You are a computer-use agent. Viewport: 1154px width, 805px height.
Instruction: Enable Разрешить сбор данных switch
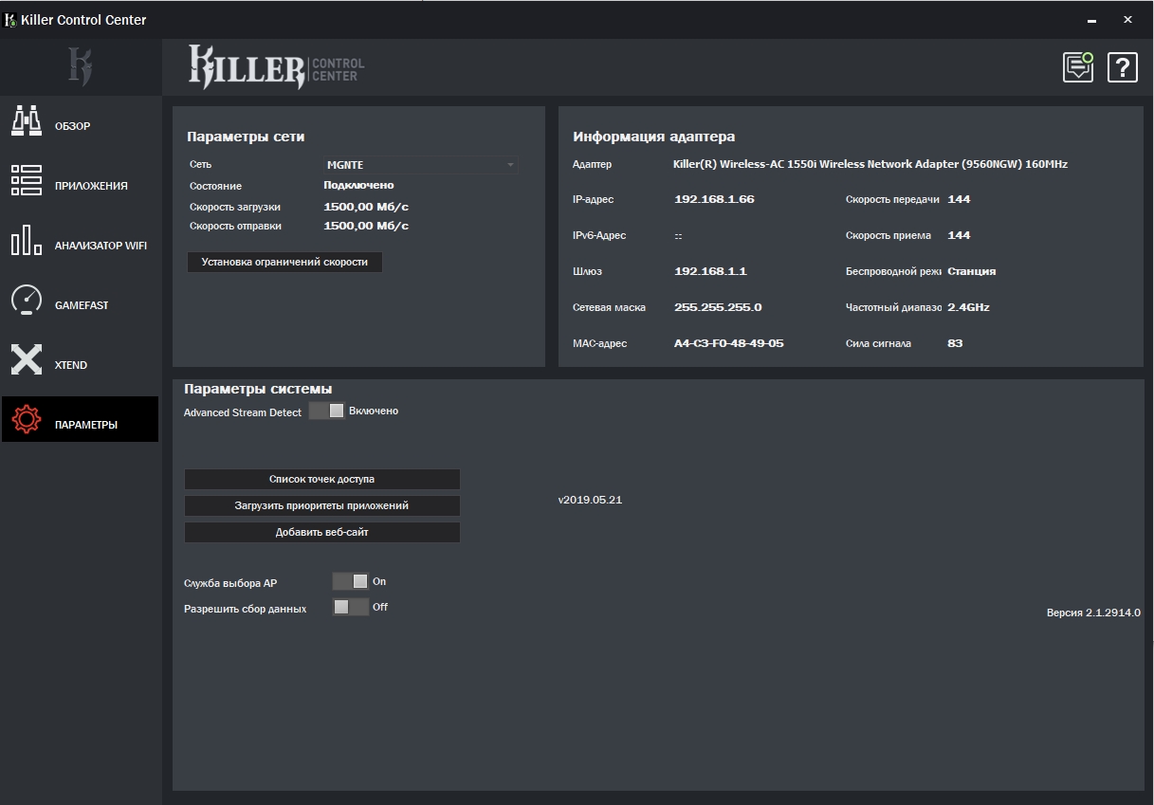[x=350, y=607]
